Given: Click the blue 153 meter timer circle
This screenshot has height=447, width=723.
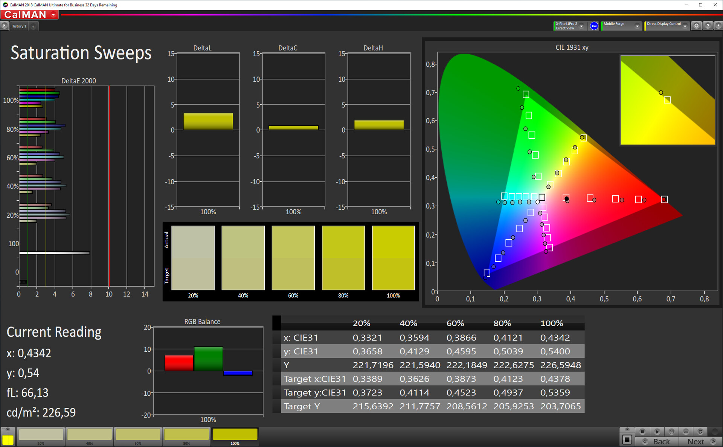Looking at the screenshot, I should pos(594,26).
